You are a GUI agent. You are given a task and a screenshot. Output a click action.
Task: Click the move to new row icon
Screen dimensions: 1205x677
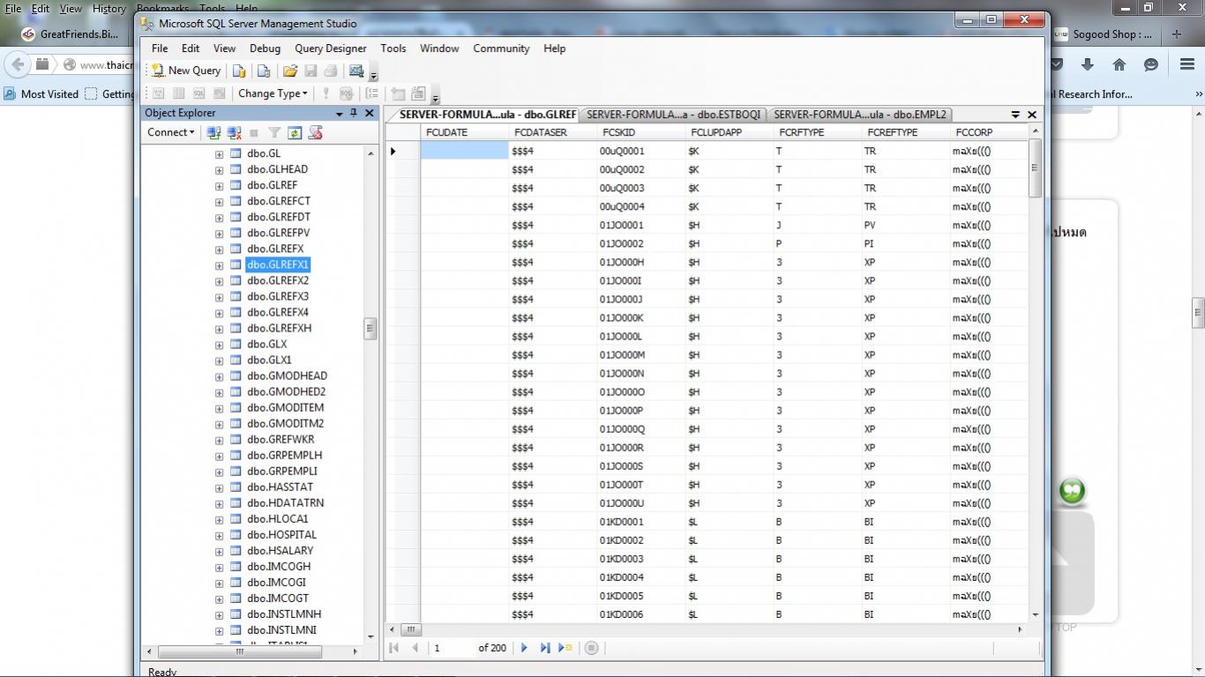point(565,648)
